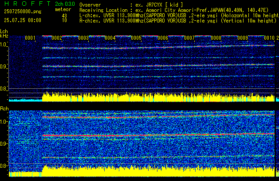Click time marker 0003 on Lch spectrogram

point(83,38)
